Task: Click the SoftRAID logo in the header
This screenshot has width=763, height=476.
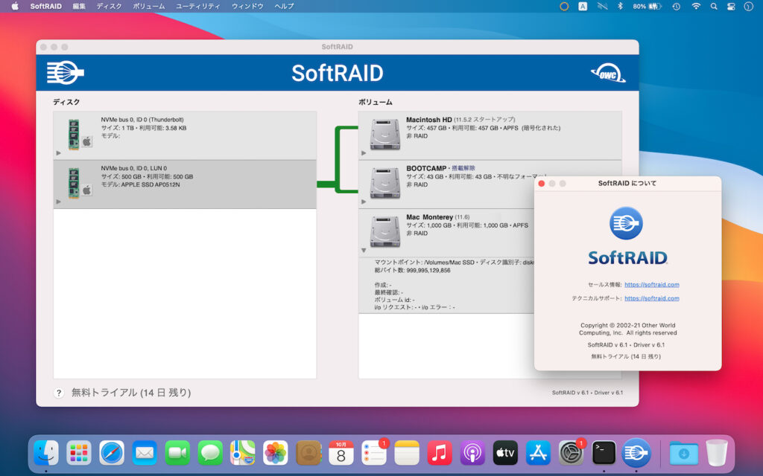Action: click(x=64, y=73)
